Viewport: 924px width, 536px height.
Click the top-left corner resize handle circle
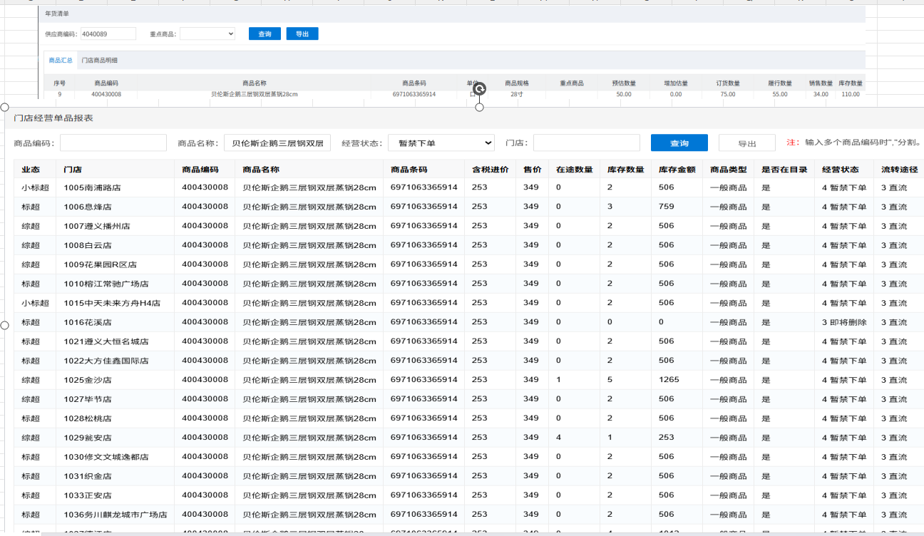pos(4,107)
